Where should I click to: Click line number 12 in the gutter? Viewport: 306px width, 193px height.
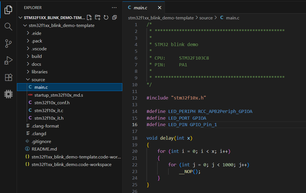tap(135, 98)
